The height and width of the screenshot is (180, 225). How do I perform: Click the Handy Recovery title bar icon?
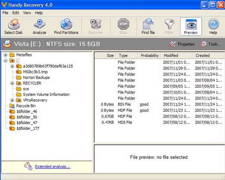click(4, 5)
